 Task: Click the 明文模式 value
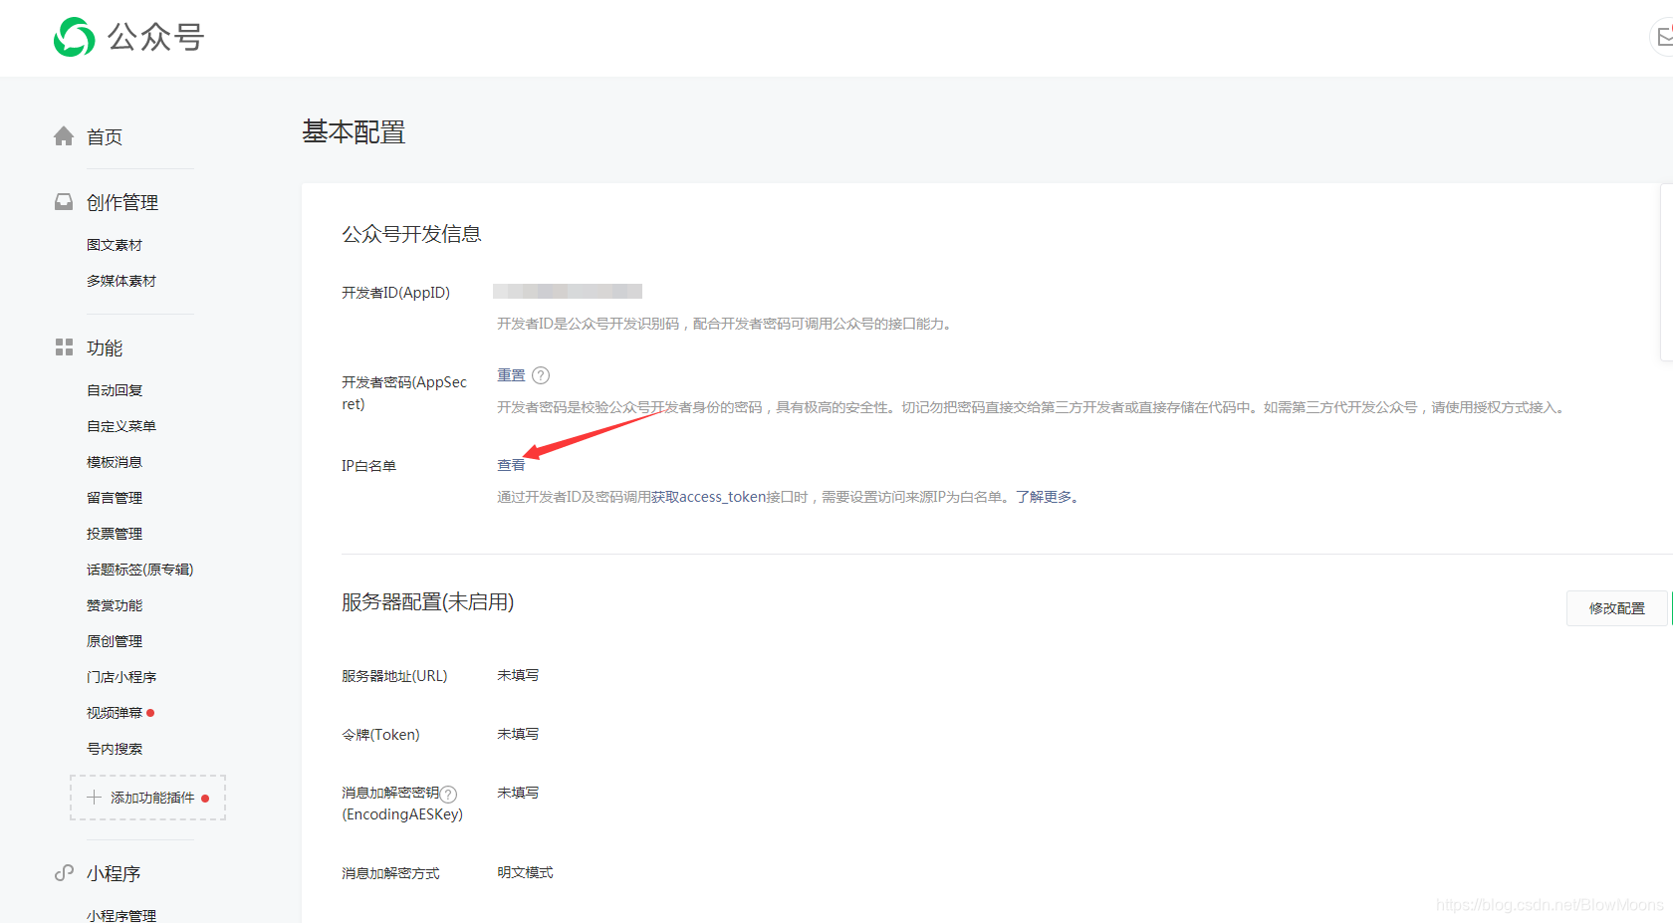[525, 872]
